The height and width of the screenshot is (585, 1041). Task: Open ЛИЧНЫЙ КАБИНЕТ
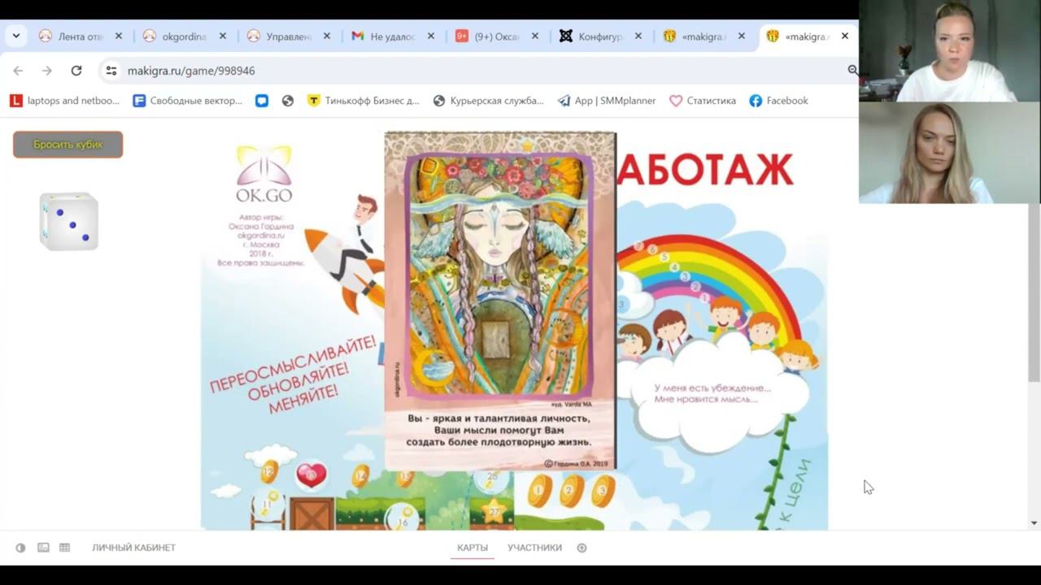click(x=133, y=548)
